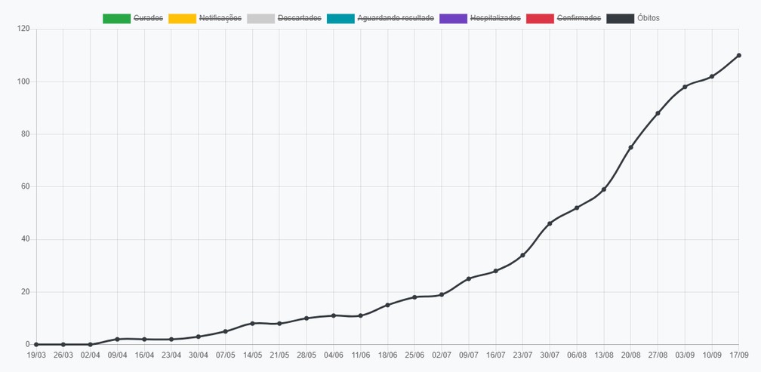Click the 19/03 x-axis date label
Viewport: 761px width, 372px height.
[x=36, y=355]
